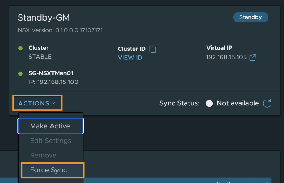Copy the Cluster ID to clipboard
The width and height of the screenshot is (284, 183).
click(x=153, y=49)
